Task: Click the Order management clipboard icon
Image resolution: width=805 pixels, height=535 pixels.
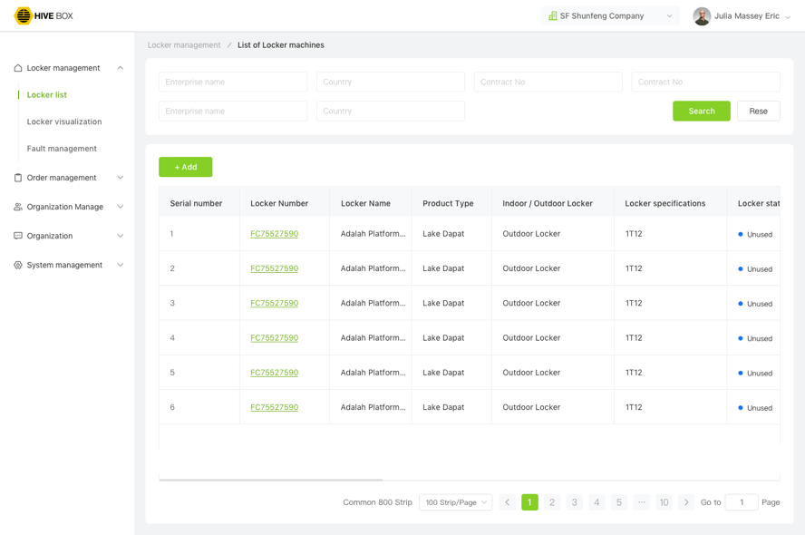Action: [x=18, y=178]
